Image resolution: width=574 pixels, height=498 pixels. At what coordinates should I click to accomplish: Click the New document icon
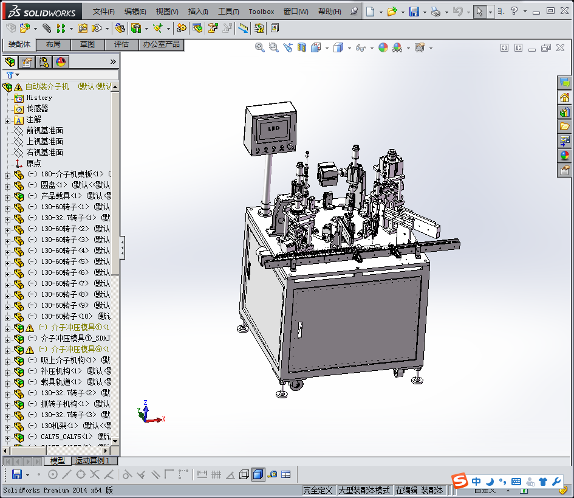point(370,12)
